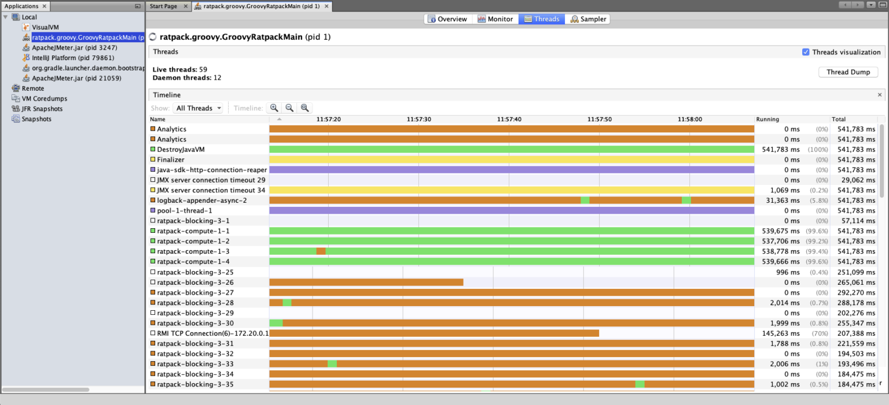Click the float icon on the Applications panel
The height and width of the screenshot is (405, 889).
click(137, 6)
